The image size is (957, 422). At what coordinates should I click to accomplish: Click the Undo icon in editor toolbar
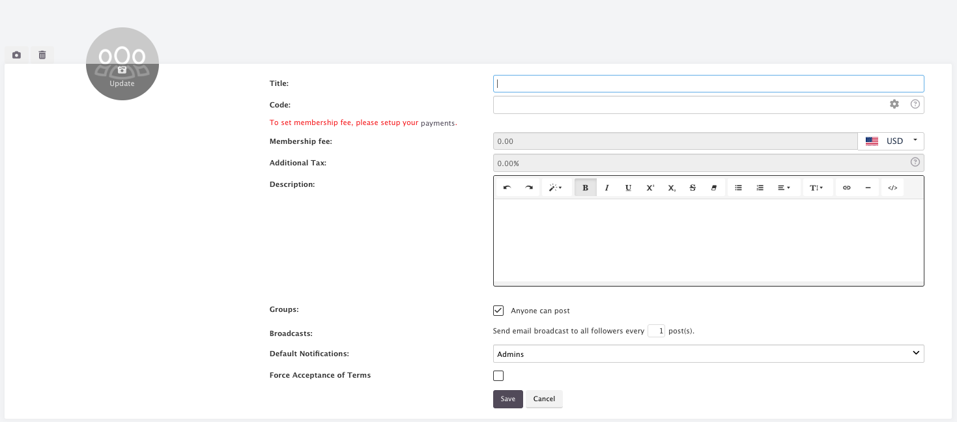pos(507,188)
